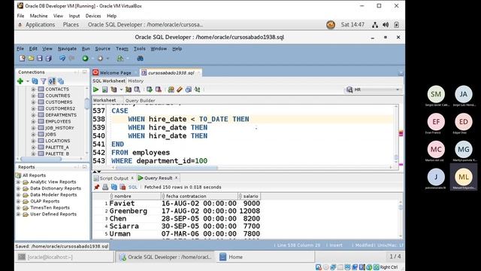The width and height of the screenshot is (481, 271).
Task: Open the Applications menu in top panel
Action: tap(40, 25)
